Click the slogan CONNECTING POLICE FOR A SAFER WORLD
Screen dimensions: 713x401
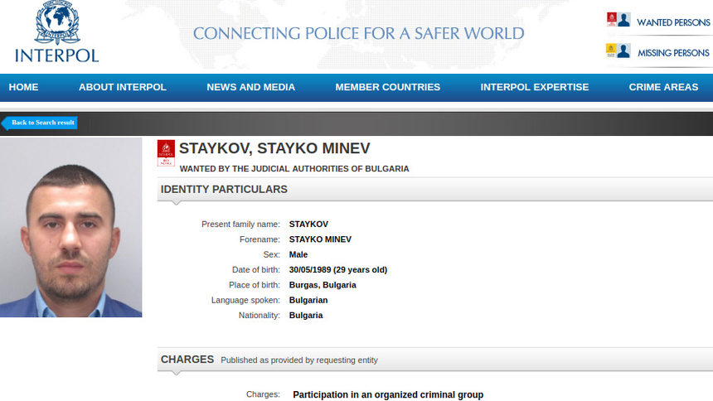click(359, 33)
